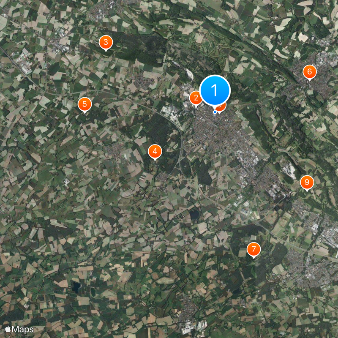Click the white quarry area above pin 9

289,170
